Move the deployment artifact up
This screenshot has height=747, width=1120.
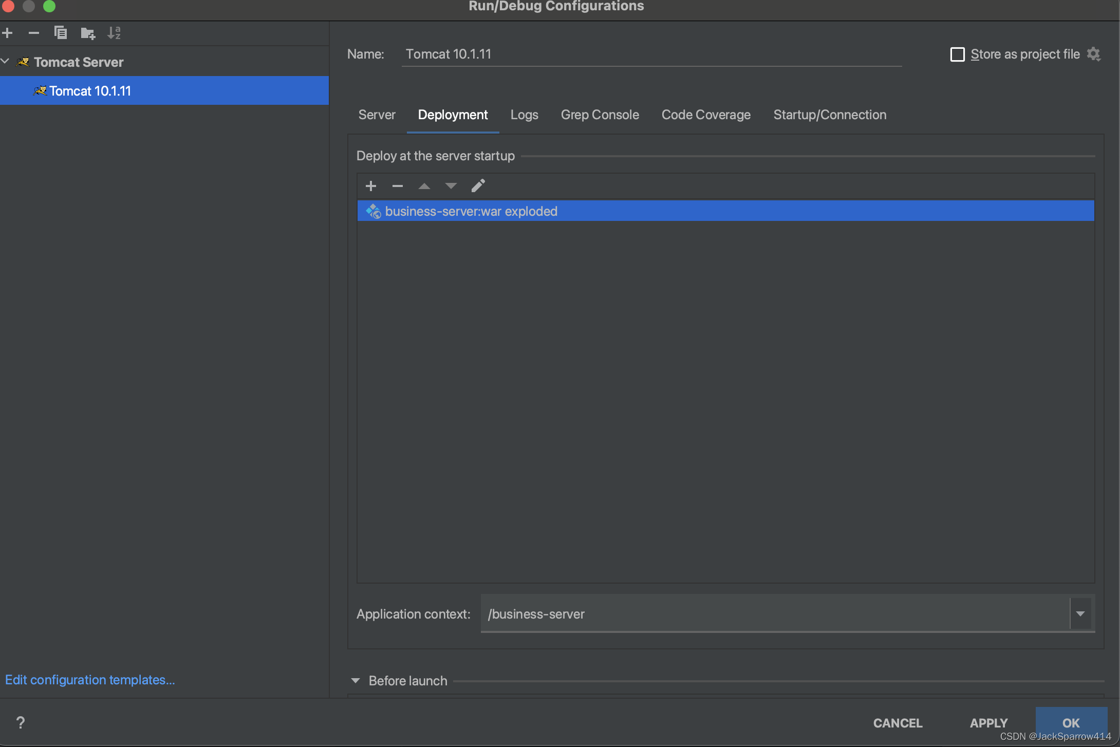tap(424, 186)
